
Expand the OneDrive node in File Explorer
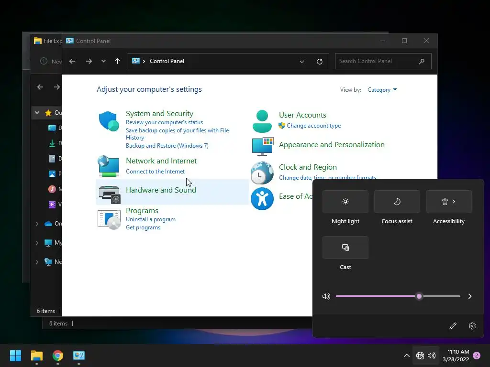[37, 224]
